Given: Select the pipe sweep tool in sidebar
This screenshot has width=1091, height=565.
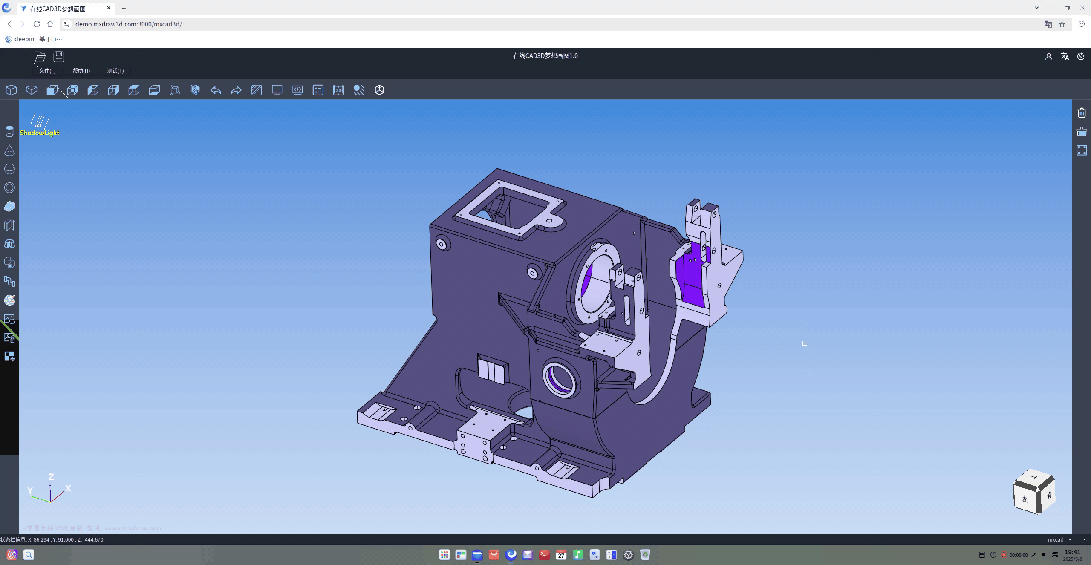Looking at the screenshot, I should pos(9,282).
